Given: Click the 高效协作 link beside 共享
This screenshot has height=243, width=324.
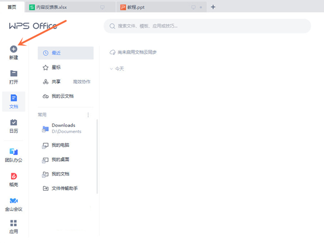Looking at the screenshot, I should [x=82, y=82].
